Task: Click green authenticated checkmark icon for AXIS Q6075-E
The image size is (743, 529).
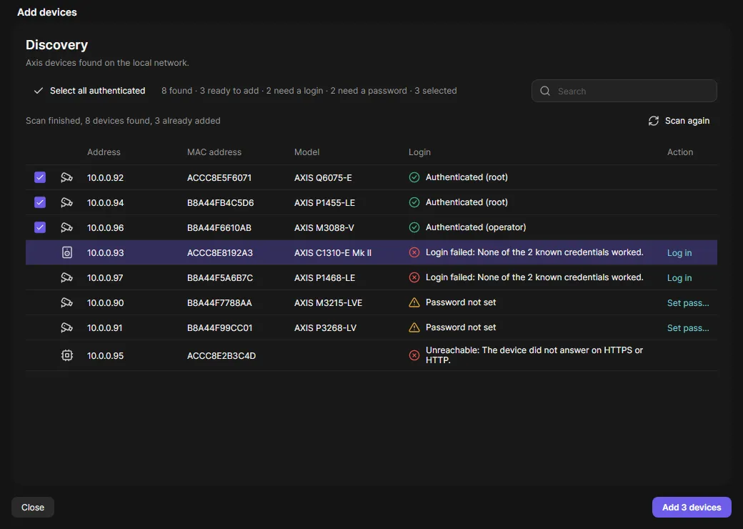Action: (x=414, y=177)
